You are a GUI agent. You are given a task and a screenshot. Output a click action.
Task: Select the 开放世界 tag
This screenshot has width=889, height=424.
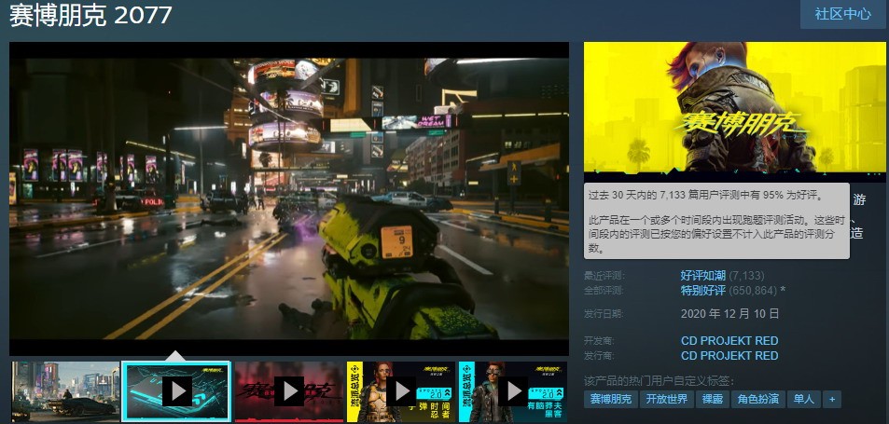coord(666,399)
